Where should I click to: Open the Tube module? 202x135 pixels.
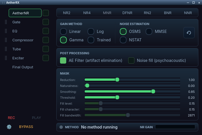(17, 49)
